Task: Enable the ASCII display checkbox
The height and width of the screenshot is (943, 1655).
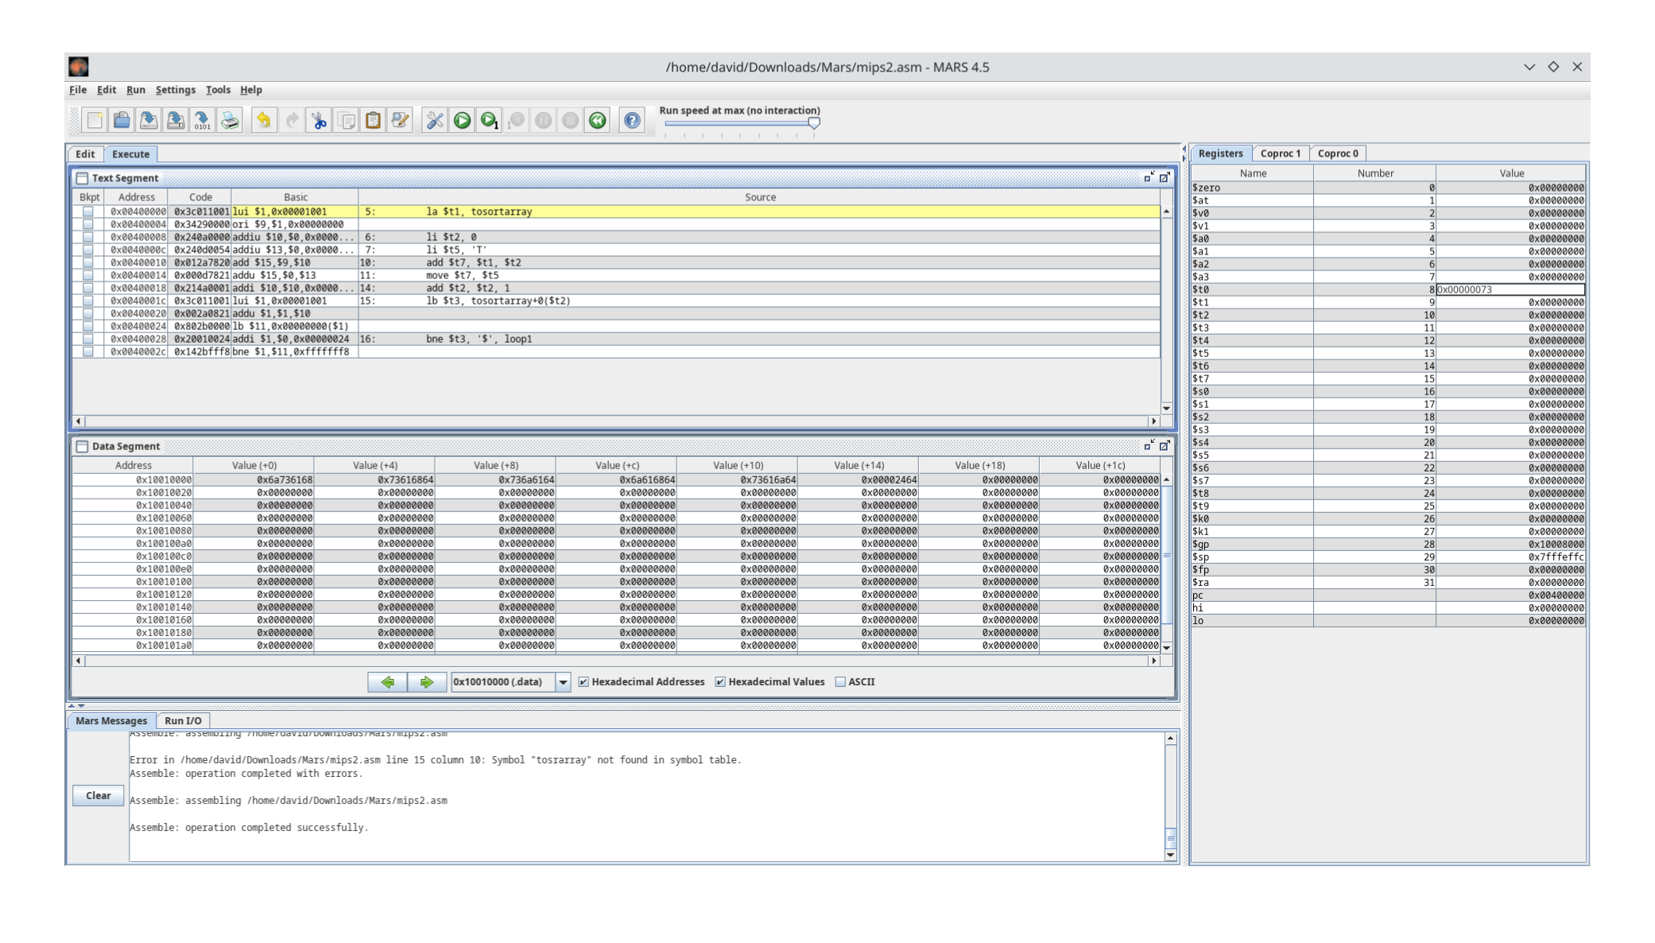Action: click(840, 681)
